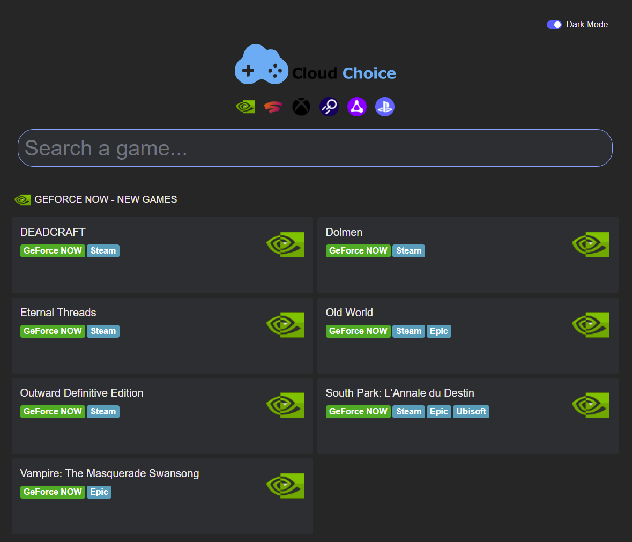Click the purple Utomik platform icon
The image size is (632, 542).
click(x=356, y=106)
